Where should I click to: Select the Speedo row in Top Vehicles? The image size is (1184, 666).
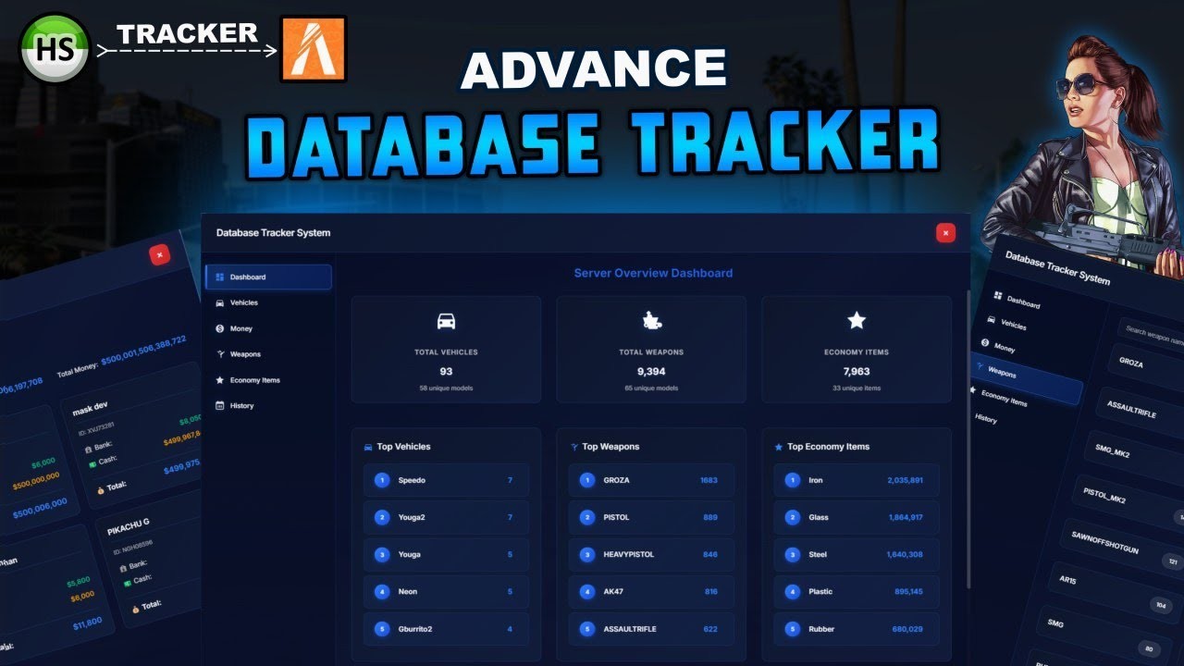pos(447,480)
